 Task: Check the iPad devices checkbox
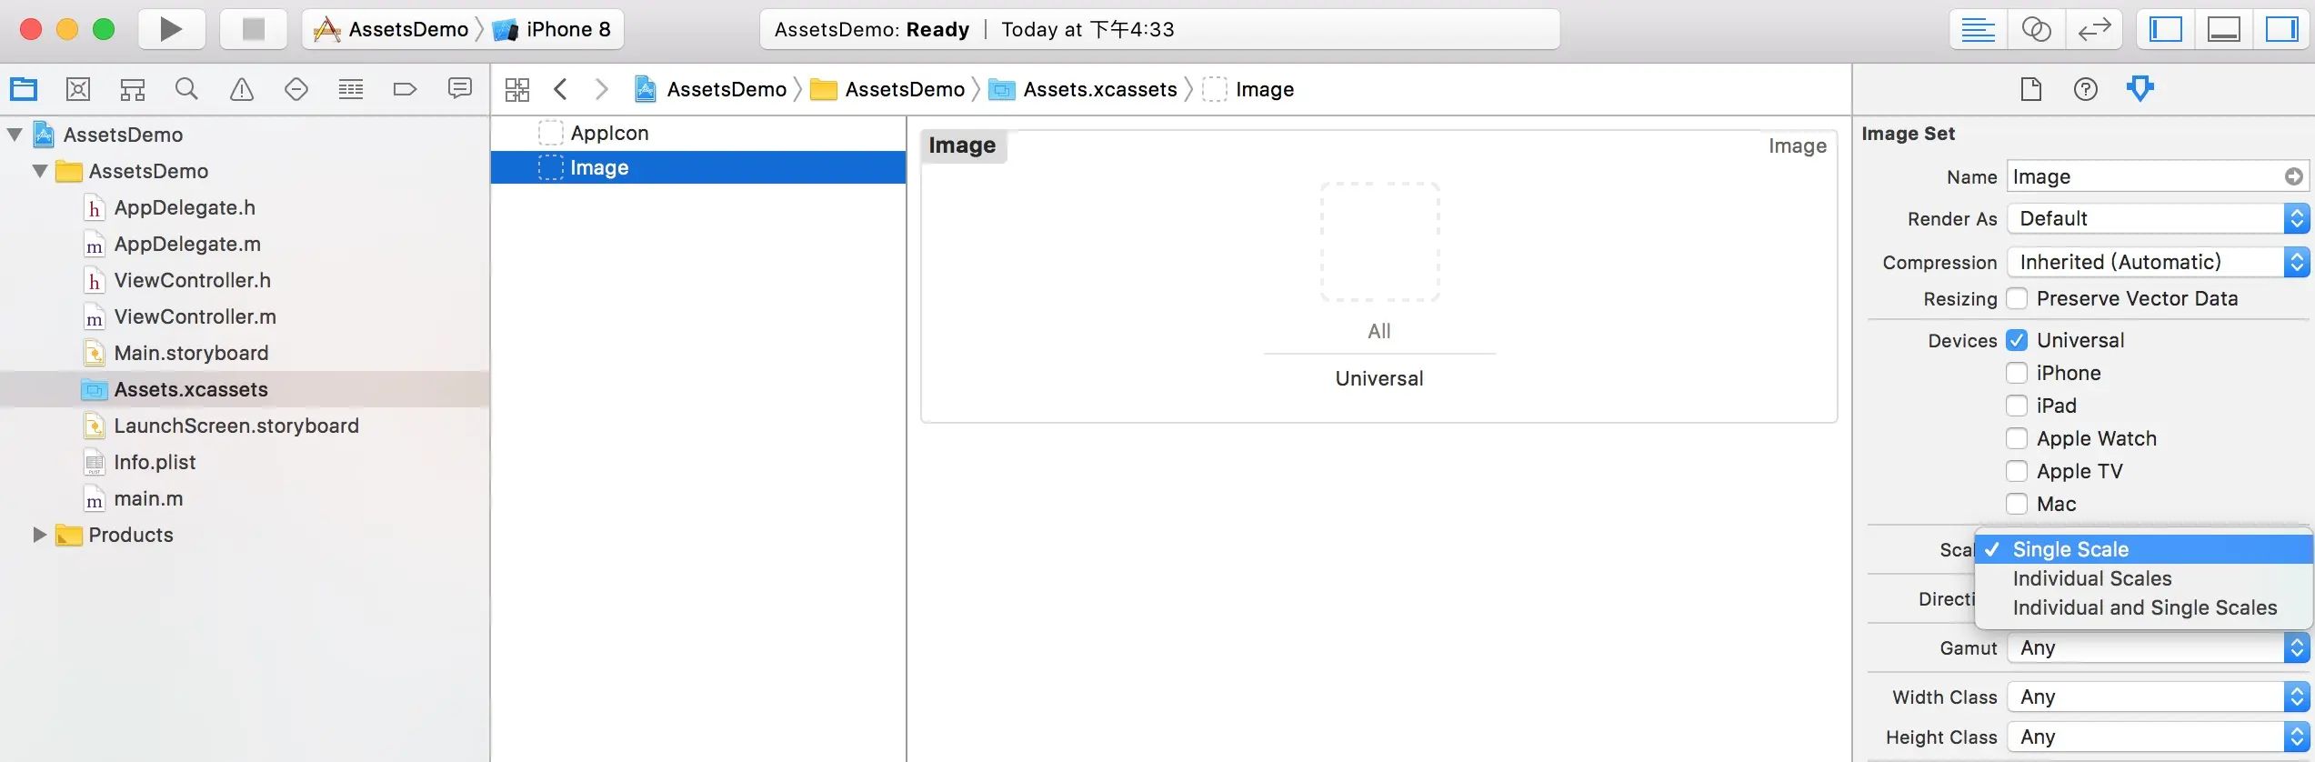tap(2017, 406)
